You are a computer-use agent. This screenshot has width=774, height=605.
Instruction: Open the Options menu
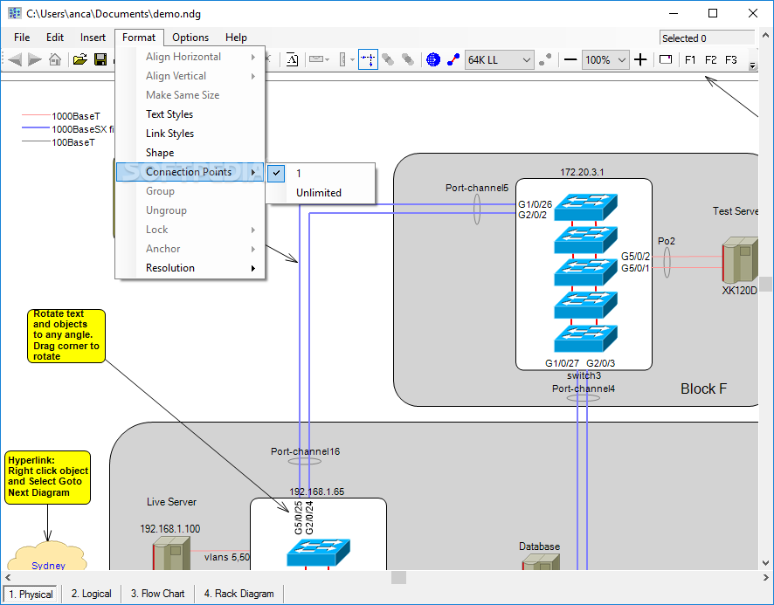[x=190, y=38]
